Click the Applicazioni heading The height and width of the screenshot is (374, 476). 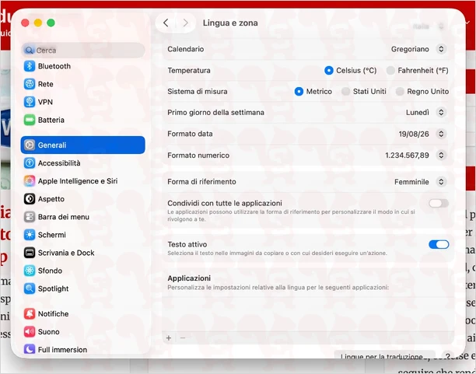(189, 278)
